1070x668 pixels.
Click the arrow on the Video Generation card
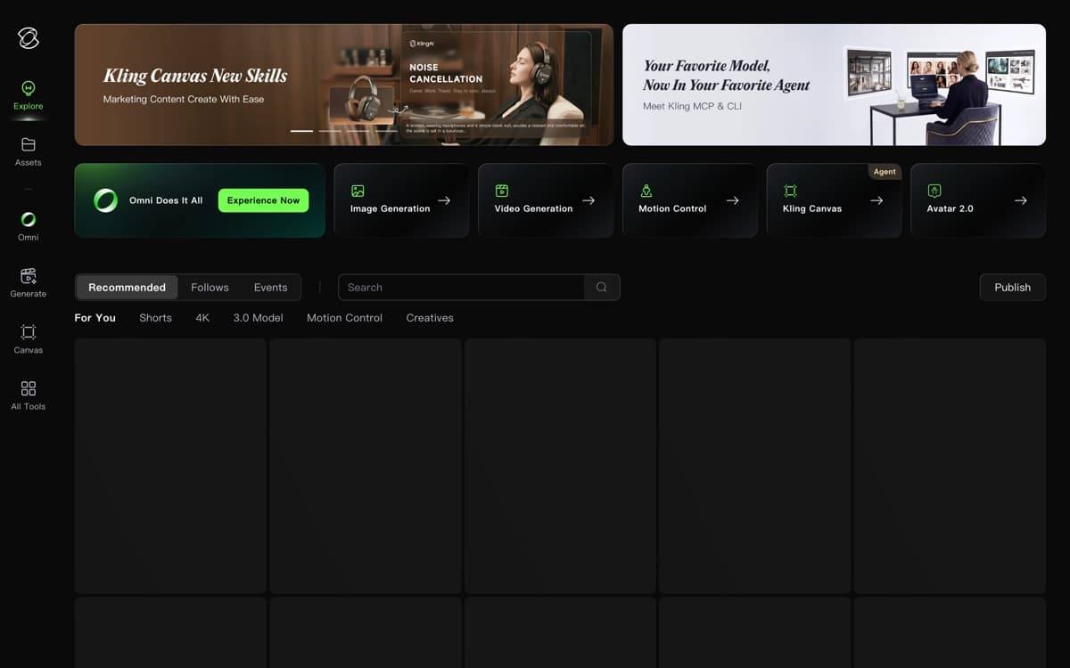(588, 200)
